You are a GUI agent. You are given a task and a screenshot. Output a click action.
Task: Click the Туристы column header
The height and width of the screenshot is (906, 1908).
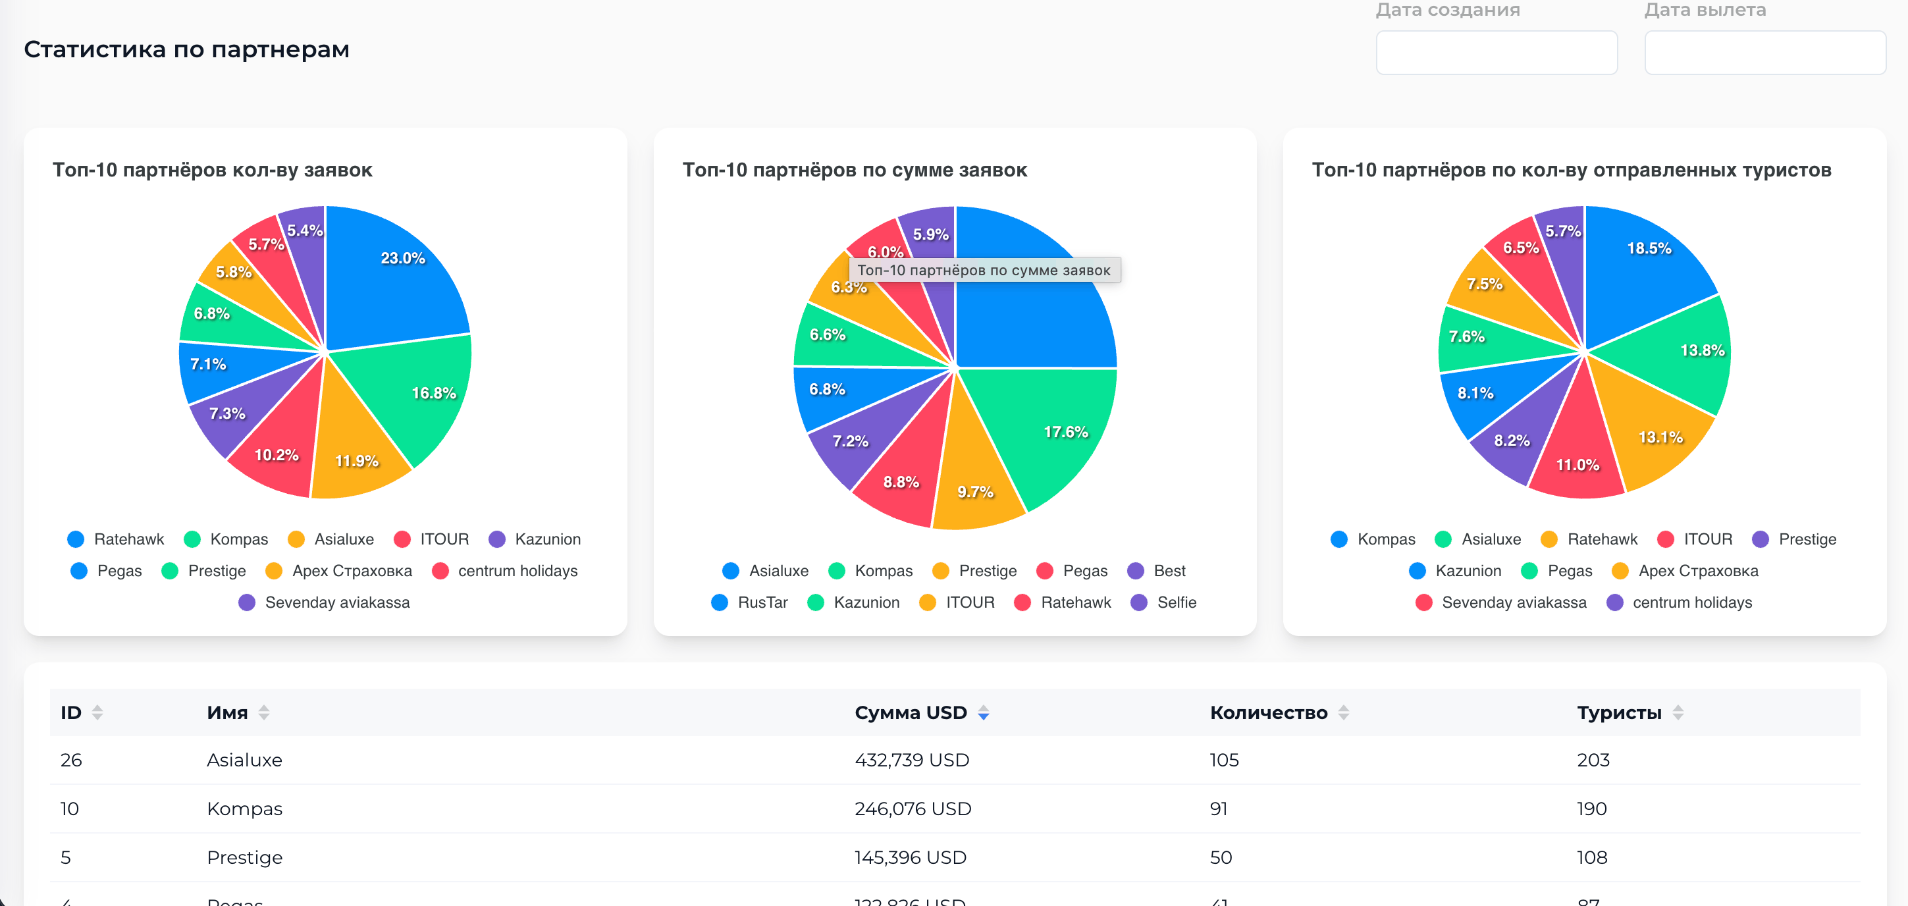click(x=1619, y=712)
